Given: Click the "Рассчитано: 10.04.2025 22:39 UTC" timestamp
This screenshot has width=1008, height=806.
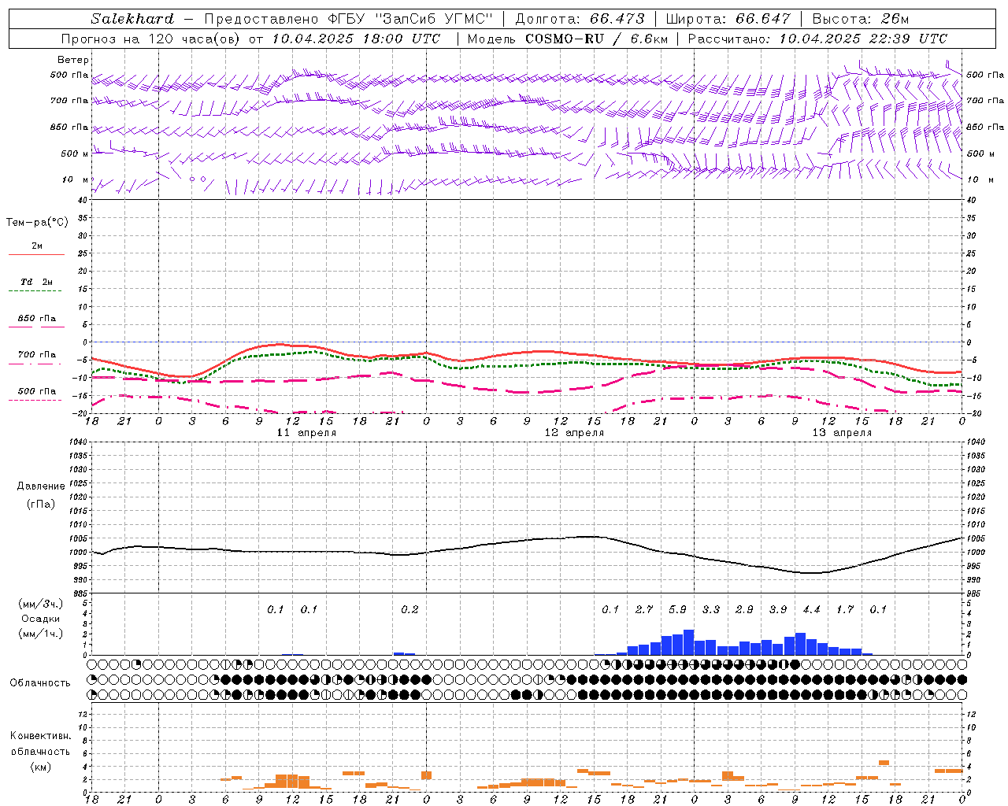Looking at the screenshot, I should click(x=817, y=39).
